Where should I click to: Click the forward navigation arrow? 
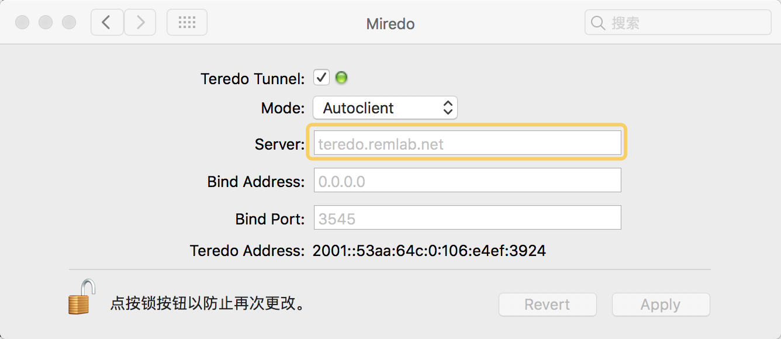[x=140, y=22]
